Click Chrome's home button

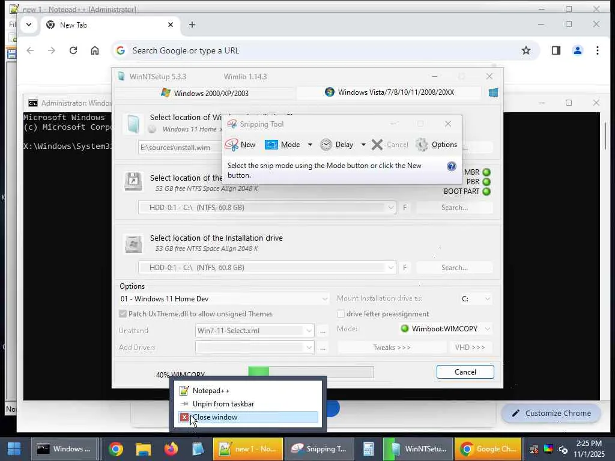point(94,50)
